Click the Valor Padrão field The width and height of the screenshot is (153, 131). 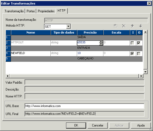tap(84, 82)
